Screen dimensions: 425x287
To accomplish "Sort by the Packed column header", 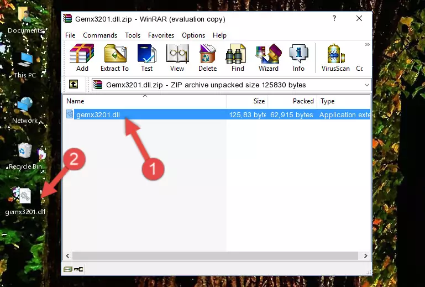I will pyautogui.click(x=292, y=101).
